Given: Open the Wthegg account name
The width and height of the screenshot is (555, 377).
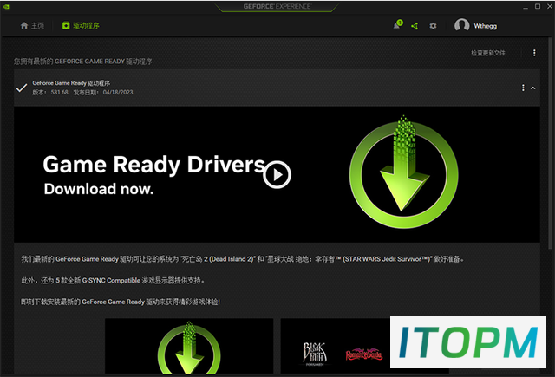Looking at the screenshot, I should pyautogui.click(x=486, y=26).
